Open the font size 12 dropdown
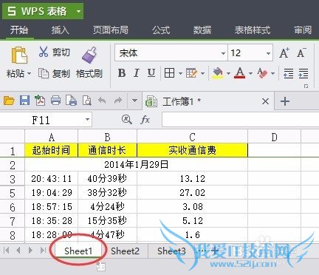This screenshot has width=319, height=275. point(268,53)
